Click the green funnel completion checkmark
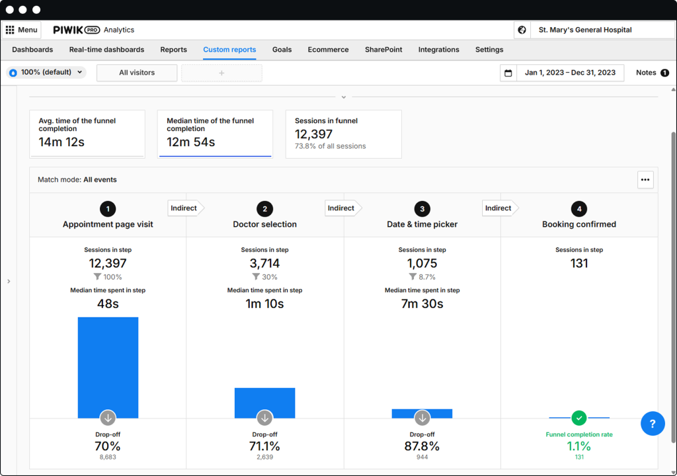The image size is (677, 476). pos(579,418)
